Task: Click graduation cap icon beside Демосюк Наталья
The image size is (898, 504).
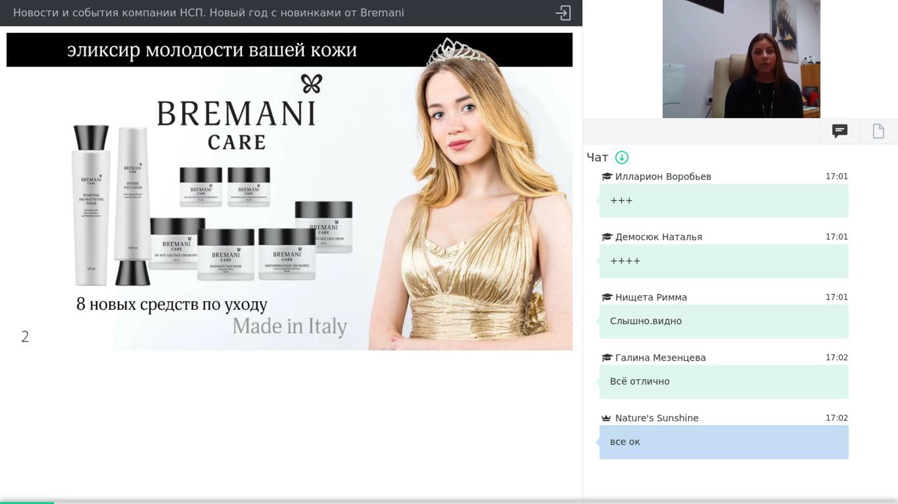Action: [x=607, y=237]
